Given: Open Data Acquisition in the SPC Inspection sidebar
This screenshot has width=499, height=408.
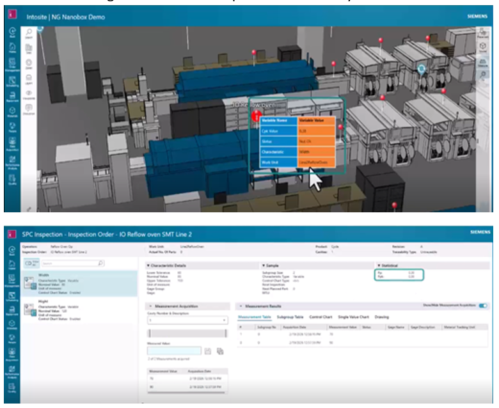Looking at the screenshot, I should [x=12, y=354].
